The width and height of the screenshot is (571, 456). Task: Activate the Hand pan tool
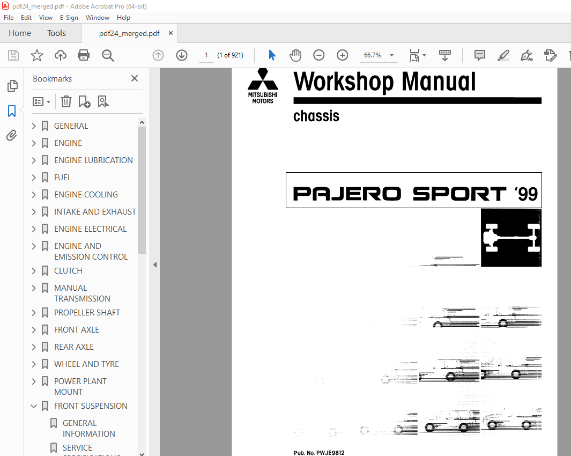click(295, 55)
